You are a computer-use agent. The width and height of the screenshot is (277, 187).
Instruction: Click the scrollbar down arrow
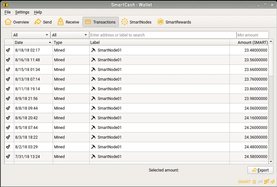(x=271, y=162)
